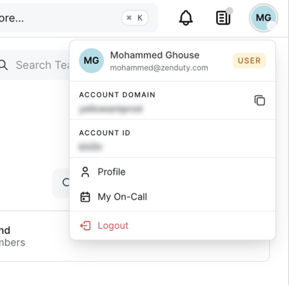Click the mohammed@zenduty.com email address
289x285 pixels.
point(159,68)
